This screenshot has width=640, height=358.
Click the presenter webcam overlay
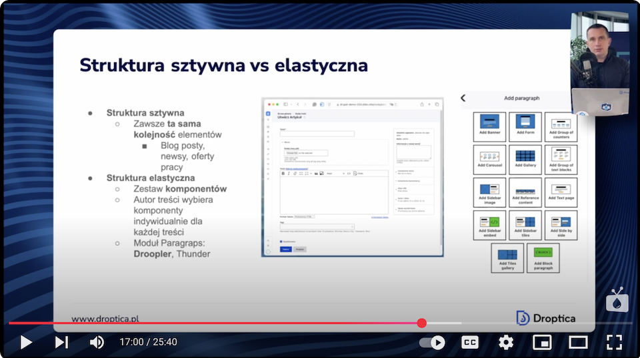[x=599, y=63]
